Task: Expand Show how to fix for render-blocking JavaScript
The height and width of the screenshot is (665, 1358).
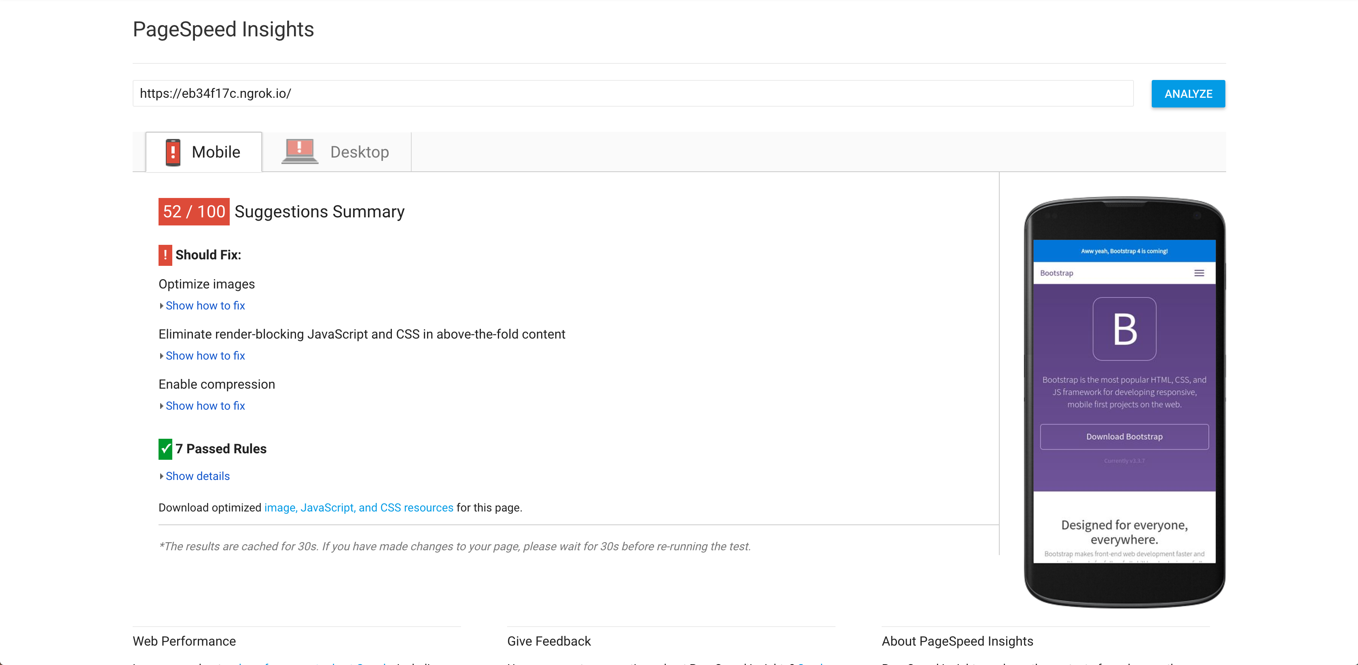Action: pyautogui.click(x=205, y=356)
